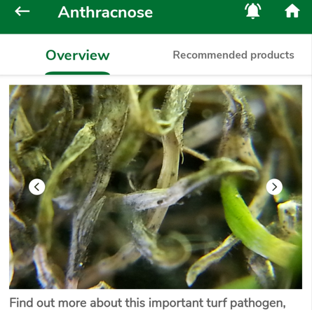Click 'turf pathogen' in the description line
Image resolution: width=312 pixels, height=310 pixels.
pos(246,303)
